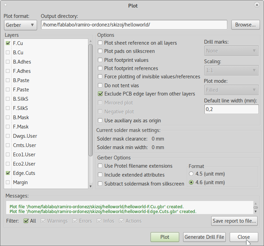Enable the F.SilkS layer

click(8, 108)
